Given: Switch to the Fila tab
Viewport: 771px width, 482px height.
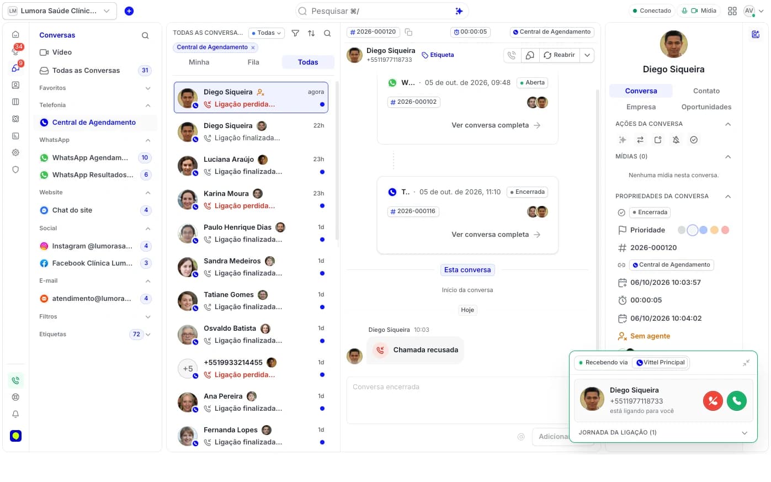Looking at the screenshot, I should click(x=253, y=62).
